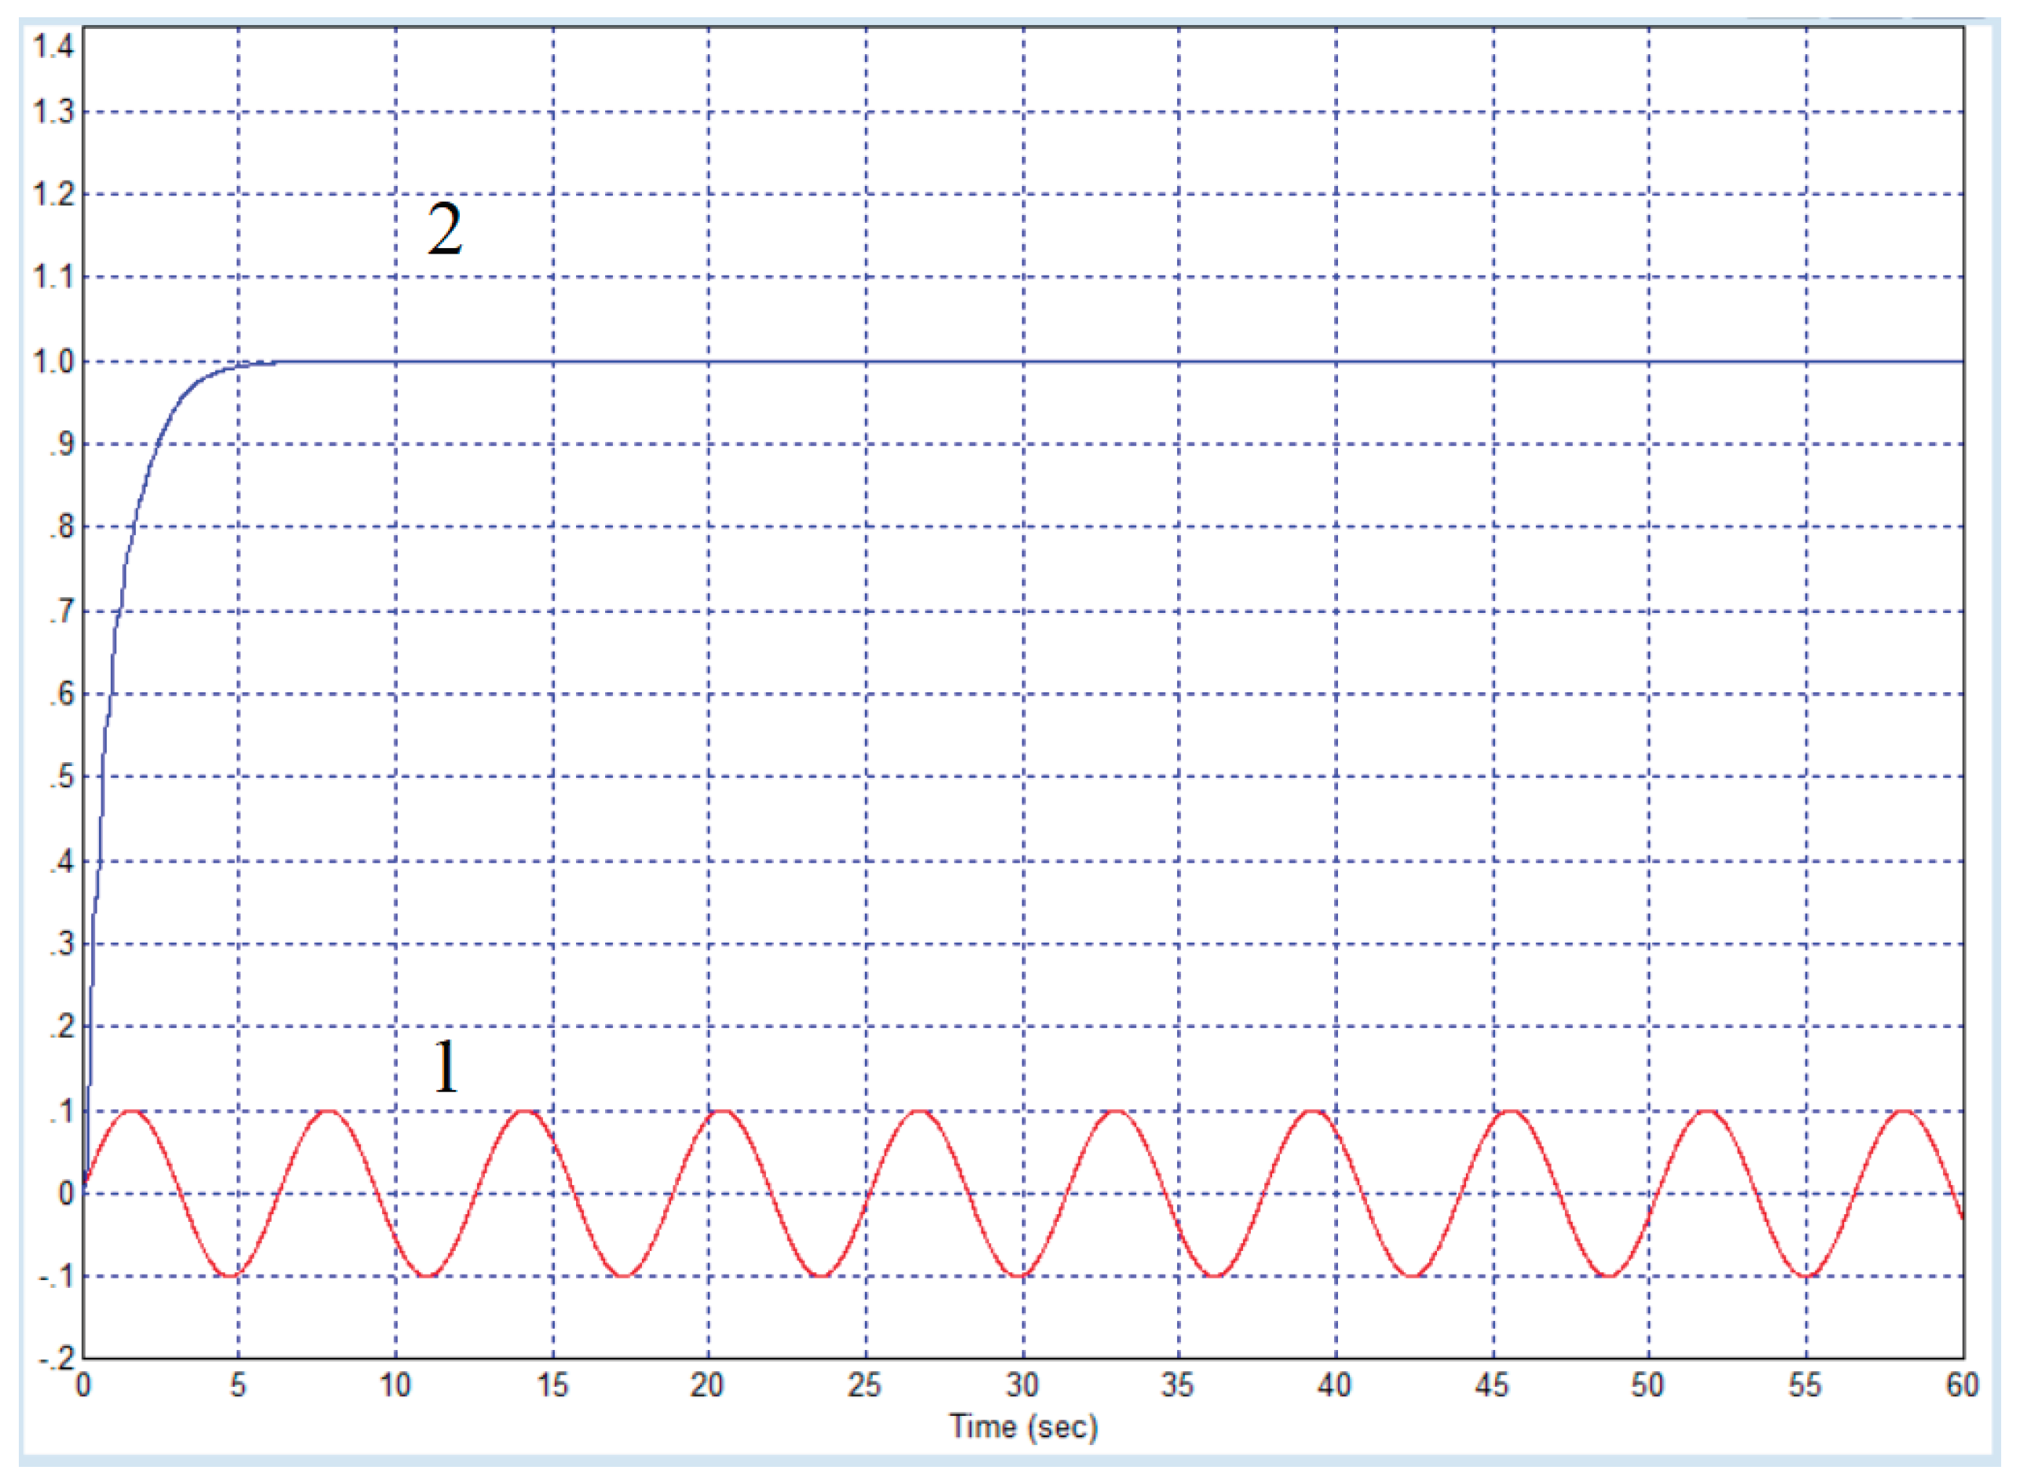Click y-axis tick label '.6'
The width and height of the screenshot is (2020, 1481).
tap(62, 694)
